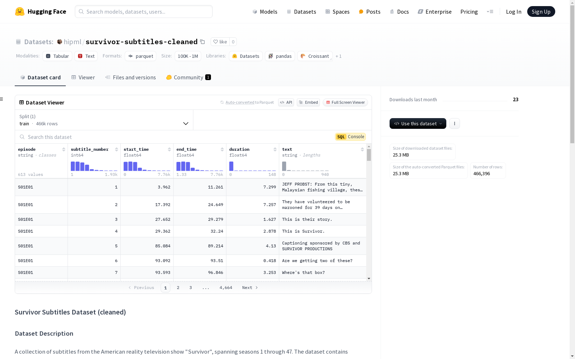Open the hipml profile link

73,42
